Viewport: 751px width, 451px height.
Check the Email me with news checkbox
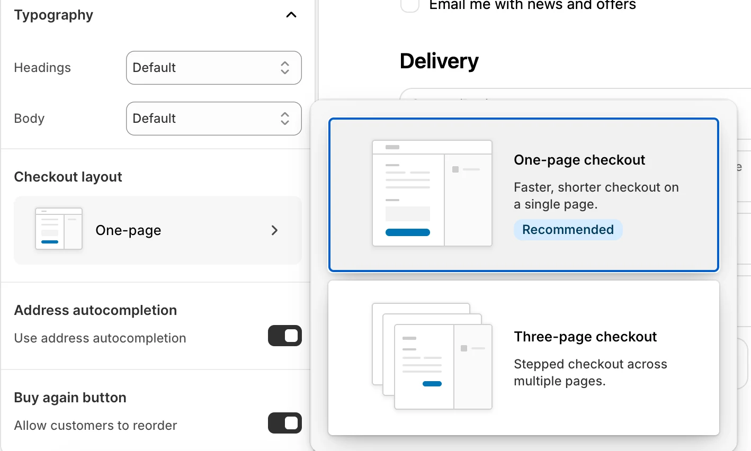[410, 5]
